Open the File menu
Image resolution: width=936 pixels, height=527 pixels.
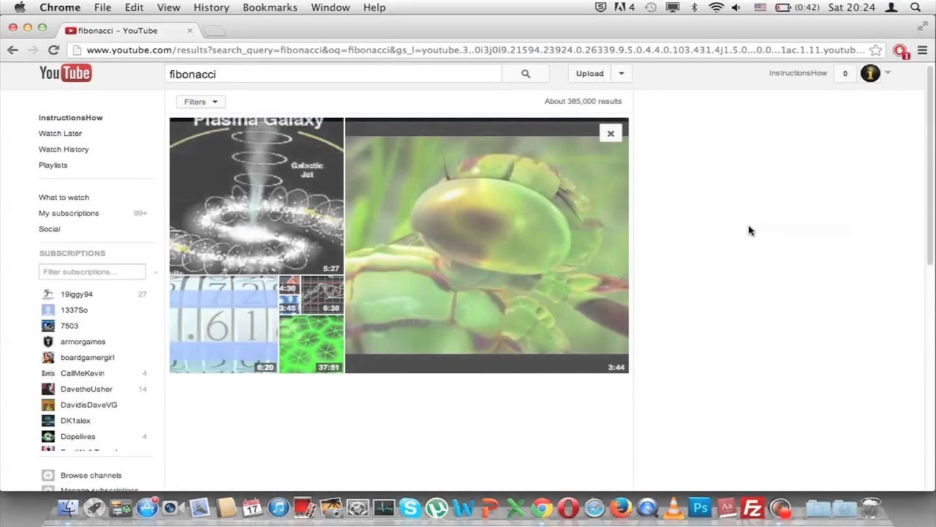[102, 7]
